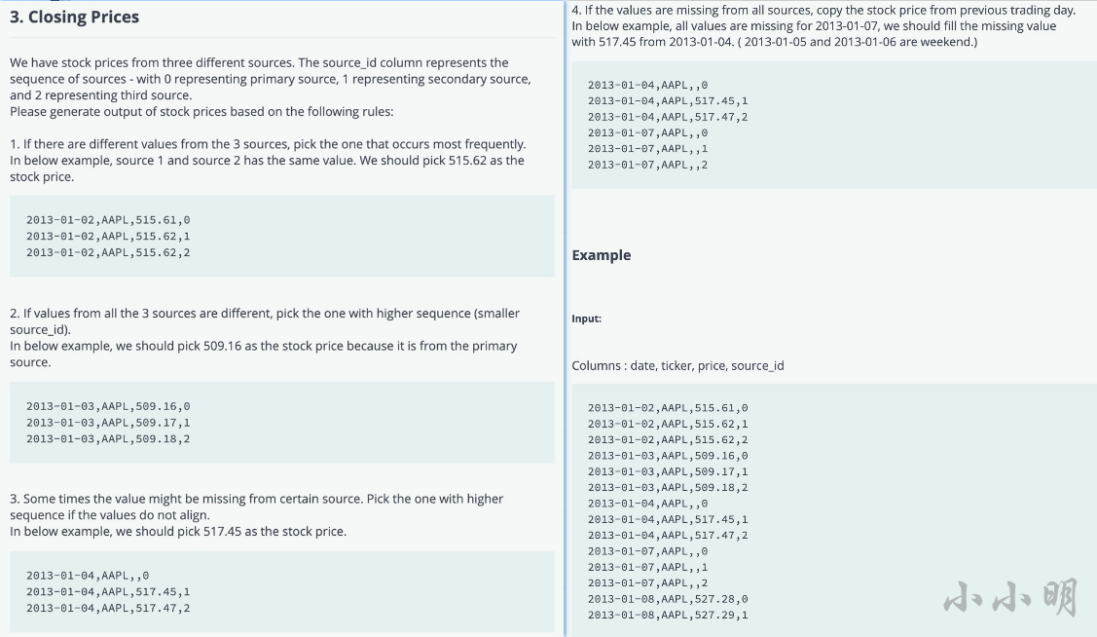Click the 'Columns : date, ticker, price, source_id' line

coord(677,365)
